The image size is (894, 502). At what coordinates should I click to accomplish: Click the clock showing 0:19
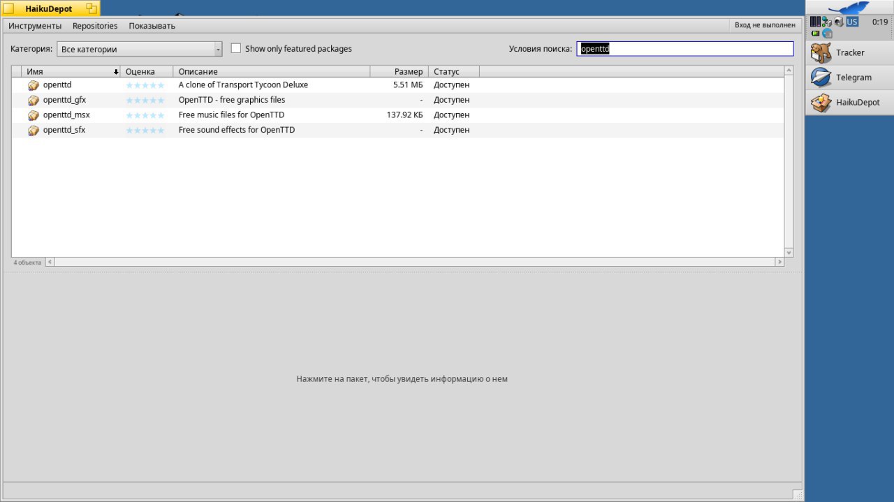879,22
